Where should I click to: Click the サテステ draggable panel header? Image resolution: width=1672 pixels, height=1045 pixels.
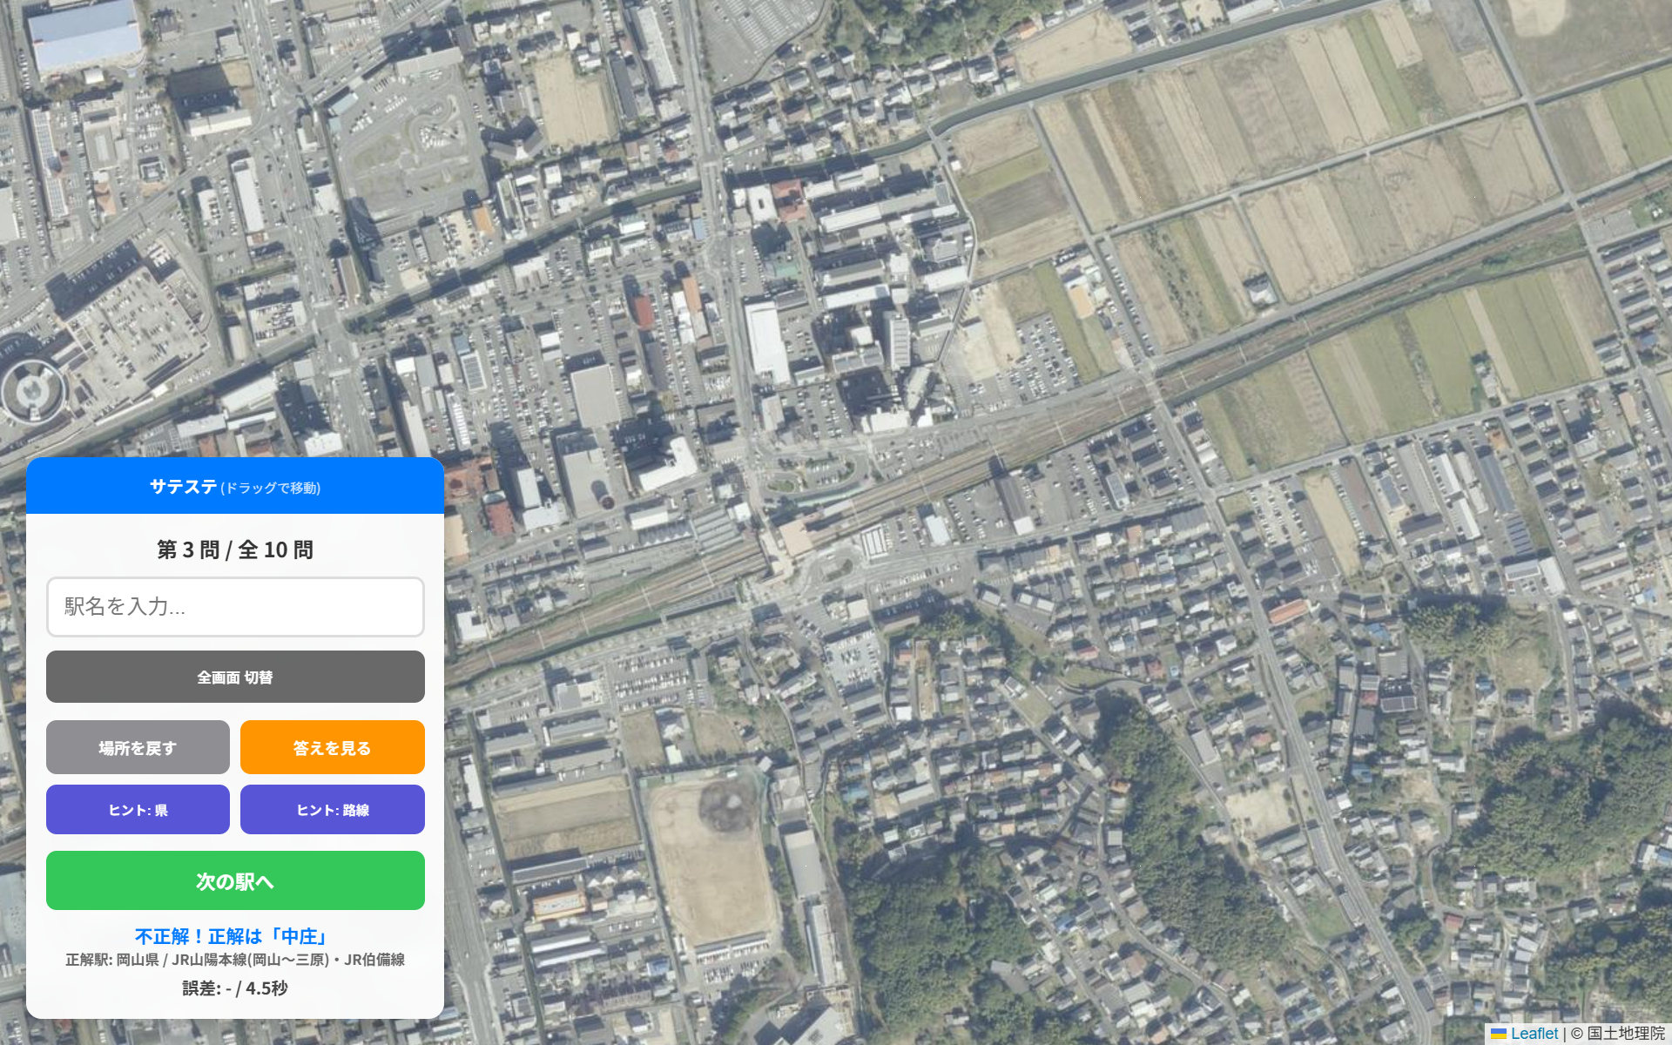pos(235,486)
